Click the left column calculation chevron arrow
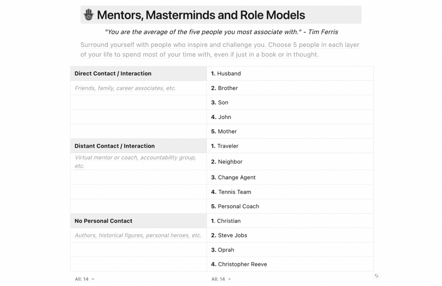The height and width of the screenshot is (286, 442). (x=93, y=279)
